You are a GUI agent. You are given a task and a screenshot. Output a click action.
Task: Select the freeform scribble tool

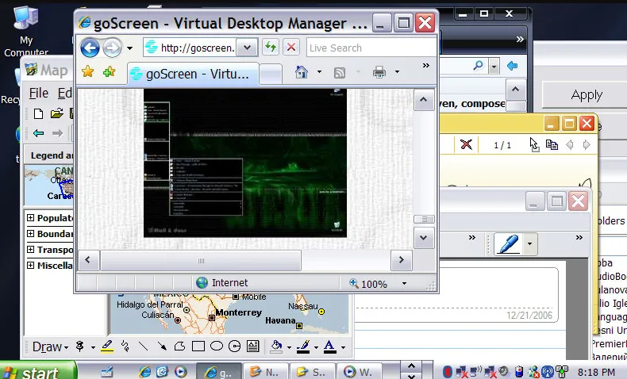[125, 346]
